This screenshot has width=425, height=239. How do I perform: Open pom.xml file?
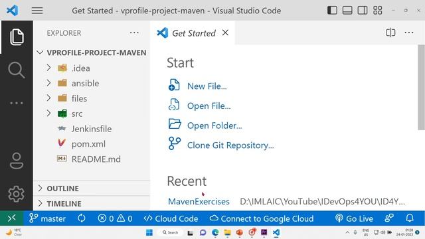(92, 144)
